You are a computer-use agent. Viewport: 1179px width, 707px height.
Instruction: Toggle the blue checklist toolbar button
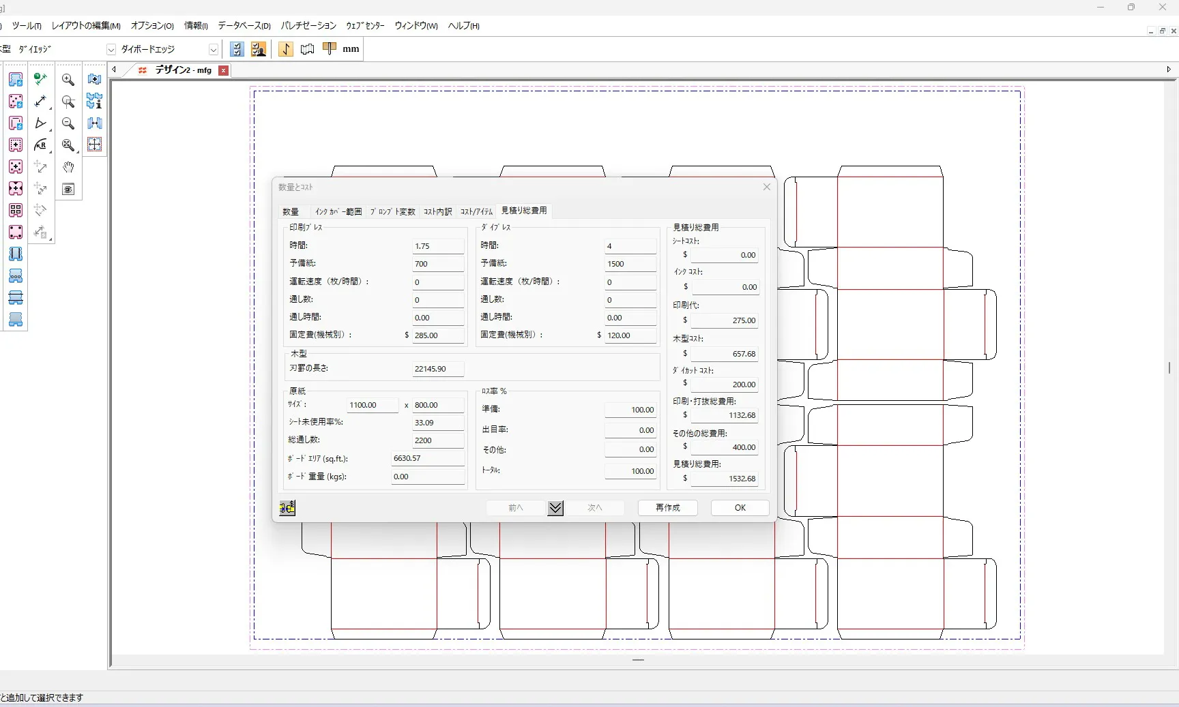237,49
